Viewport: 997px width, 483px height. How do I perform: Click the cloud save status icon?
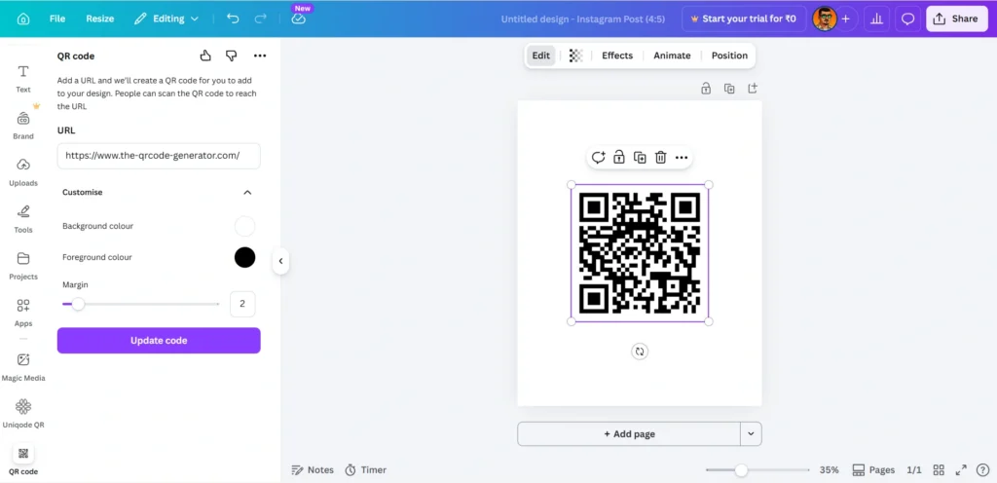(298, 19)
